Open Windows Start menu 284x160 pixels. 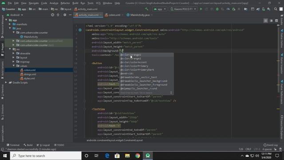[5, 156]
